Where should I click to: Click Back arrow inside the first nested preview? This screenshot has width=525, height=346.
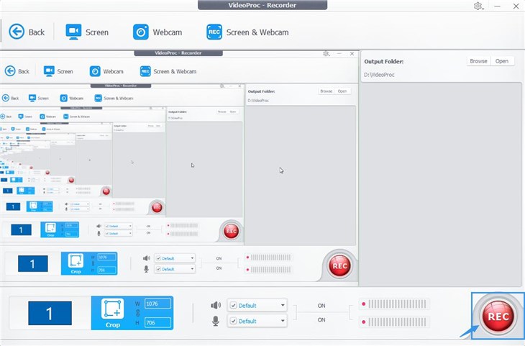10,71
